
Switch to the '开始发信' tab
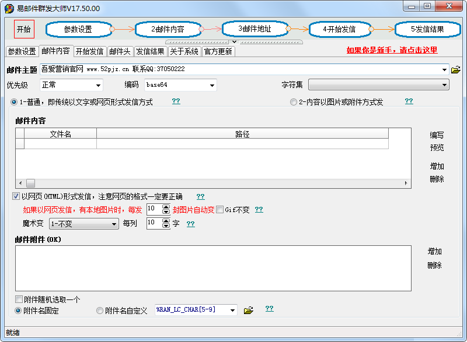point(89,51)
